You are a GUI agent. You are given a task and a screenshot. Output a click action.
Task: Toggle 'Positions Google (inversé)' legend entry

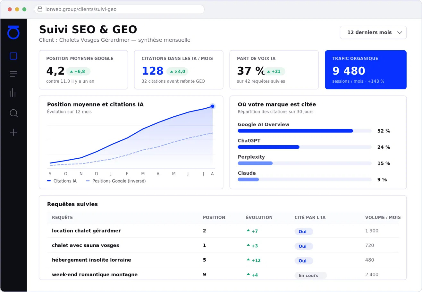116,181
